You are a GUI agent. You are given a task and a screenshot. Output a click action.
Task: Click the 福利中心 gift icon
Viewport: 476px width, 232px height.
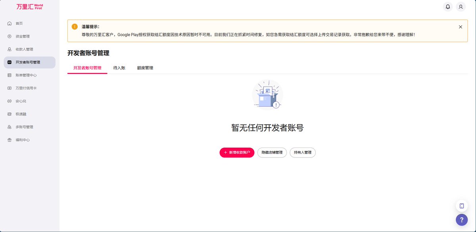point(10,140)
